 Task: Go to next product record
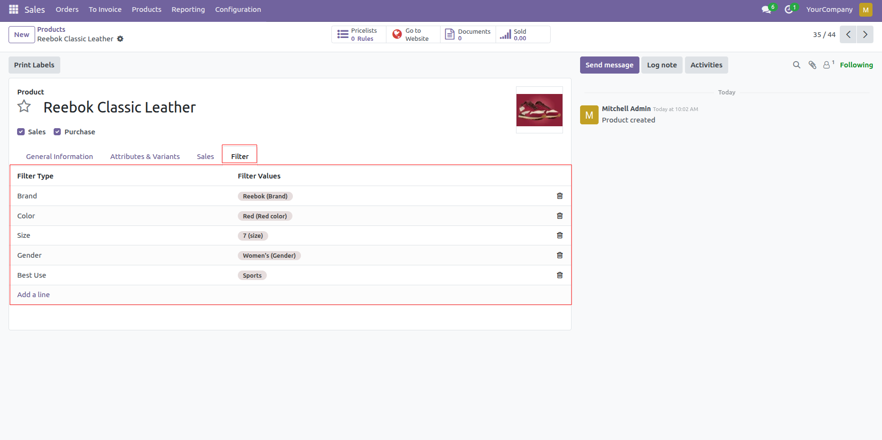coord(865,35)
